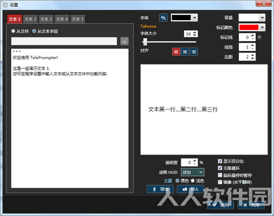Toggle 无限循环 checkbox
This screenshot has width=274, height=216.
tap(220, 168)
